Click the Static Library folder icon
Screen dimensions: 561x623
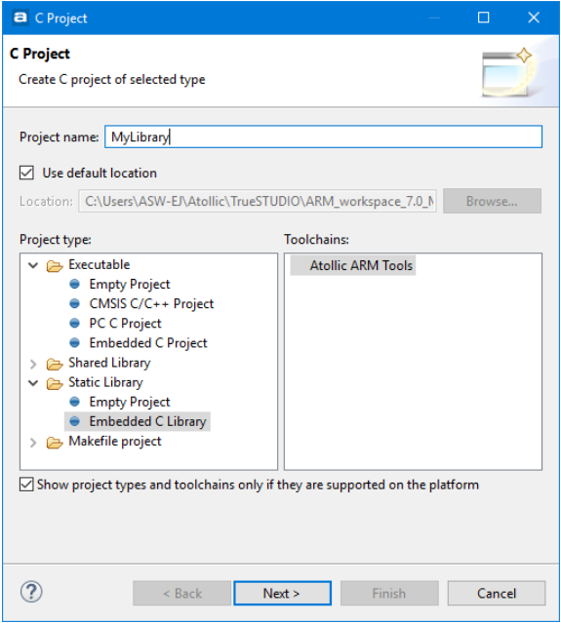(x=55, y=383)
